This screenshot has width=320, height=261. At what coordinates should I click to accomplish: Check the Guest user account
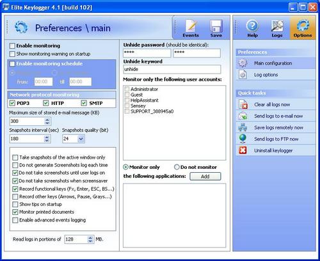click(127, 95)
